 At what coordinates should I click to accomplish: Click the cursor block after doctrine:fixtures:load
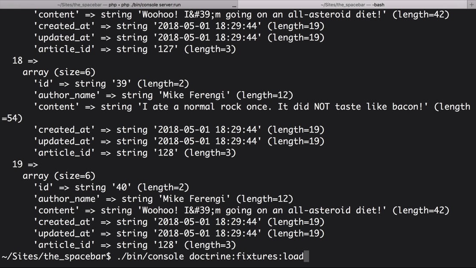click(306, 256)
